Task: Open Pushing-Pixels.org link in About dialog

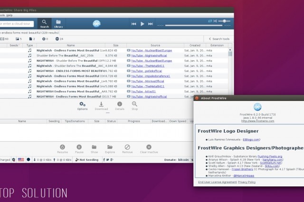Action: coord(270,156)
